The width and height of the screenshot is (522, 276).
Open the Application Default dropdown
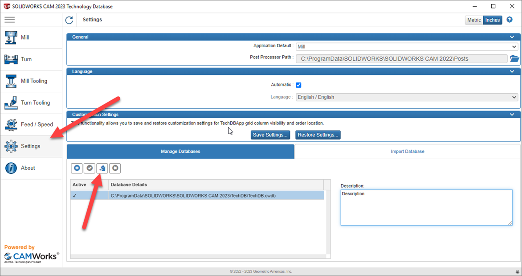pyautogui.click(x=514, y=45)
